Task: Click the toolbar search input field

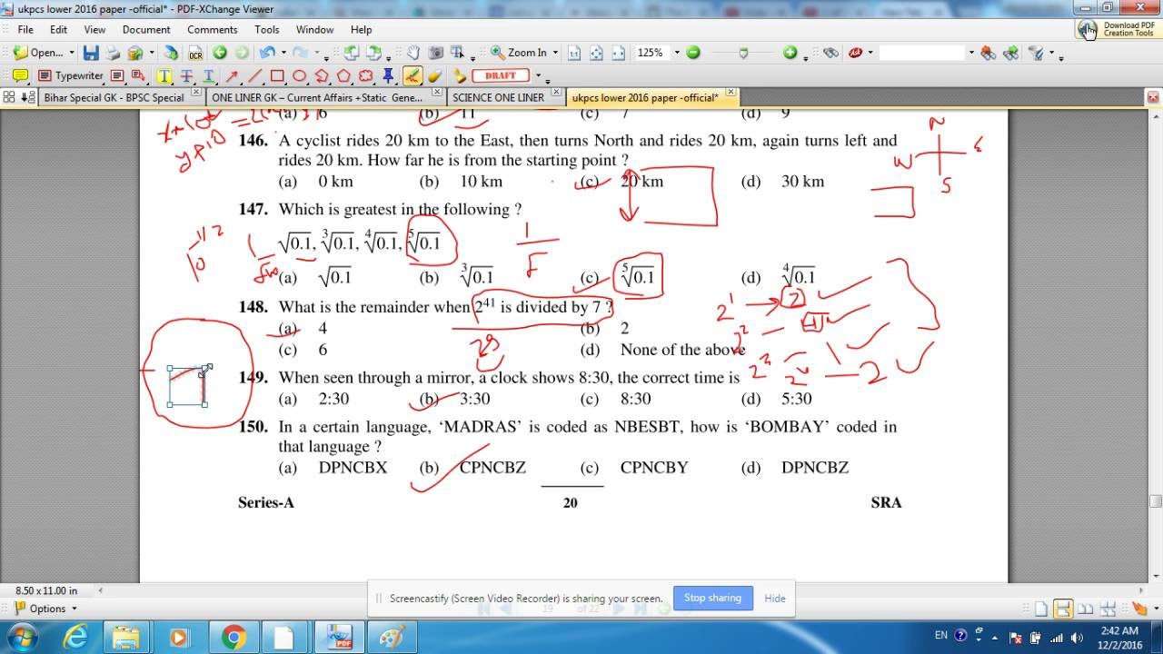Action: pos(922,53)
